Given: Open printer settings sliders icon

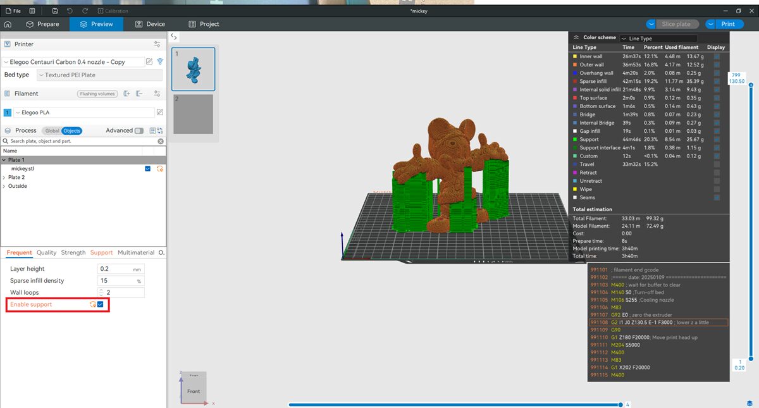Looking at the screenshot, I should [157, 44].
